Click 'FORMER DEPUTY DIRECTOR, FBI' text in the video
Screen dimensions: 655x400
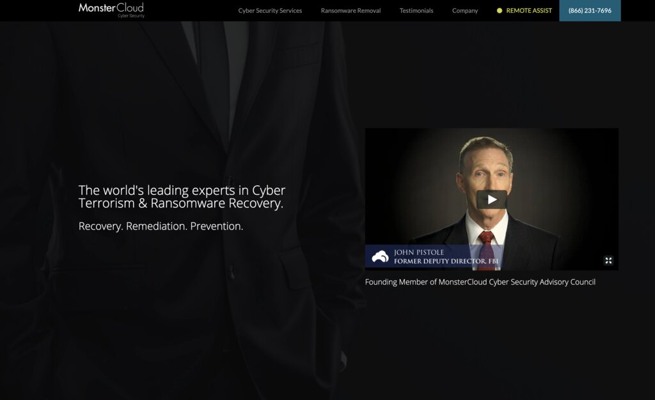(446, 261)
